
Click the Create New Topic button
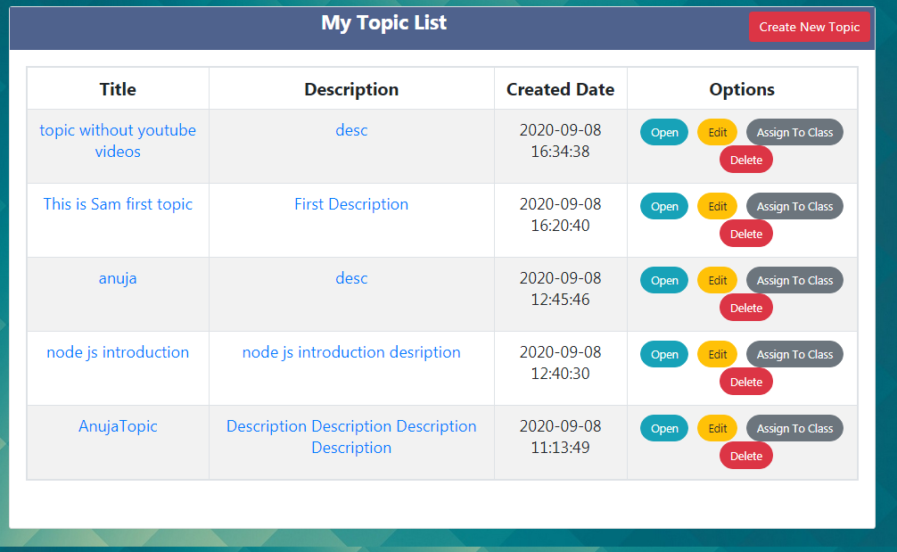coord(809,27)
